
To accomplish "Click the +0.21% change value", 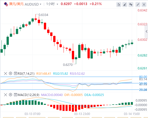I will point(96,4).
